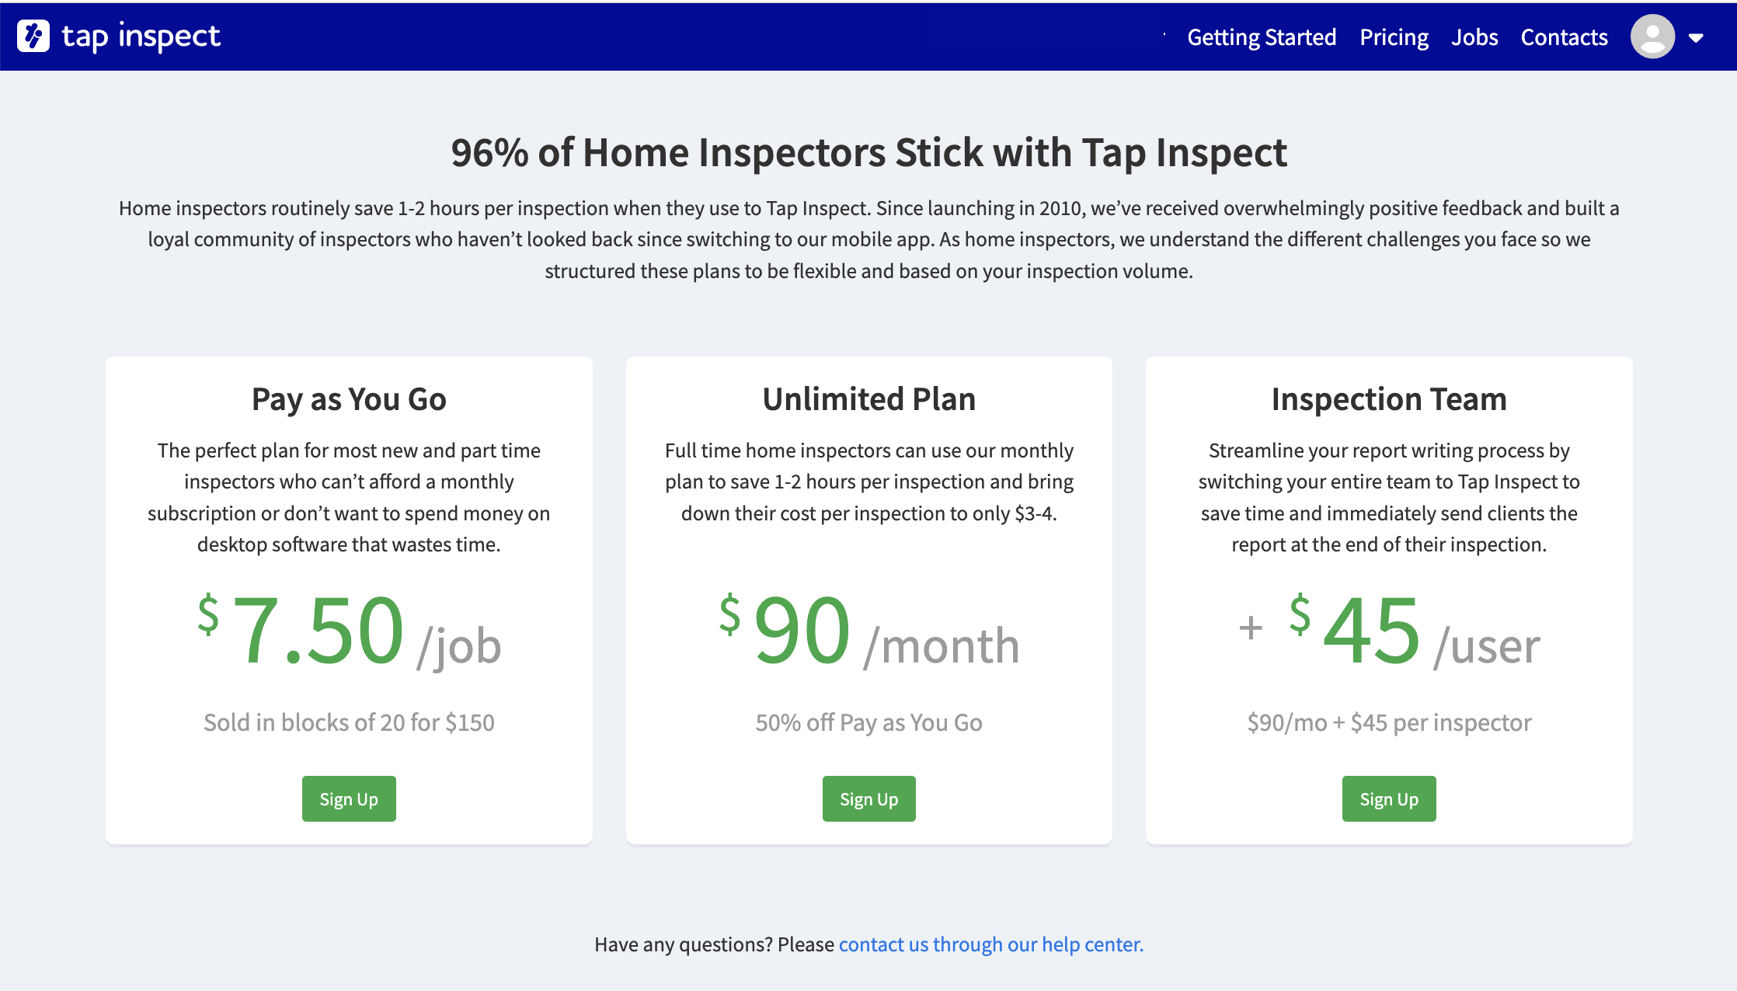The height and width of the screenshot is (991, 1737).
Task: Follow the help center contact link
Action: (x=990, y=944)
